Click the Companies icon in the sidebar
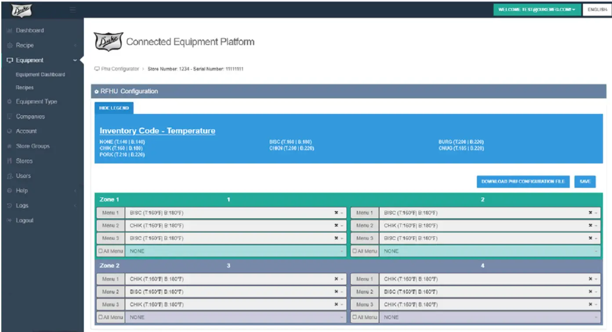 pos(9,117)
